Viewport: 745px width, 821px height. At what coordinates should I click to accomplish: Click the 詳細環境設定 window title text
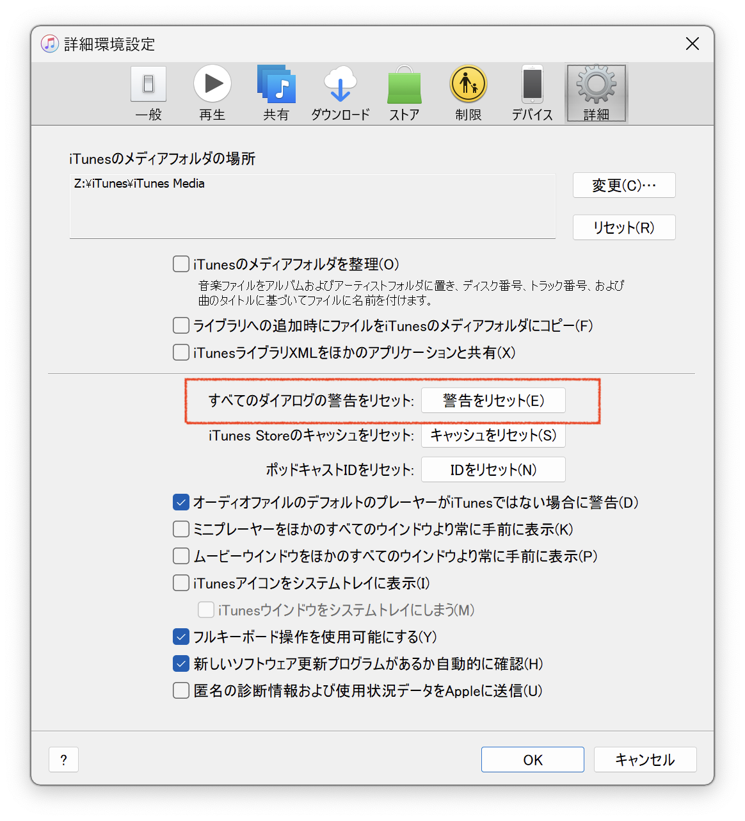coord(109,44)
